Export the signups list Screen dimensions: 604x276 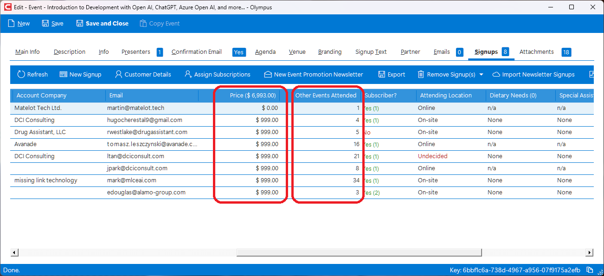(392, 74)
